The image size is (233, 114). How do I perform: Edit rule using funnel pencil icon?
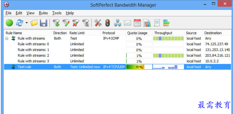66,23
